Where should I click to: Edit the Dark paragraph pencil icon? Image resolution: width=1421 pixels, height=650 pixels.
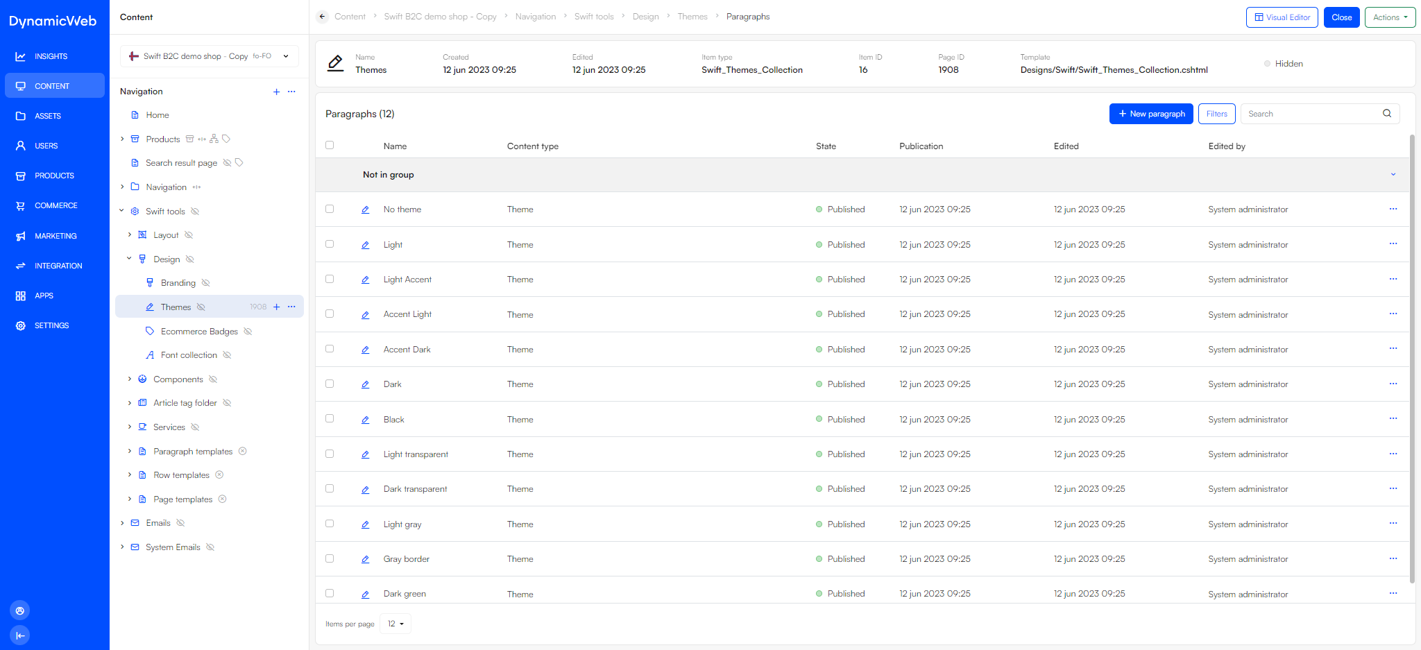coord(365,384)
